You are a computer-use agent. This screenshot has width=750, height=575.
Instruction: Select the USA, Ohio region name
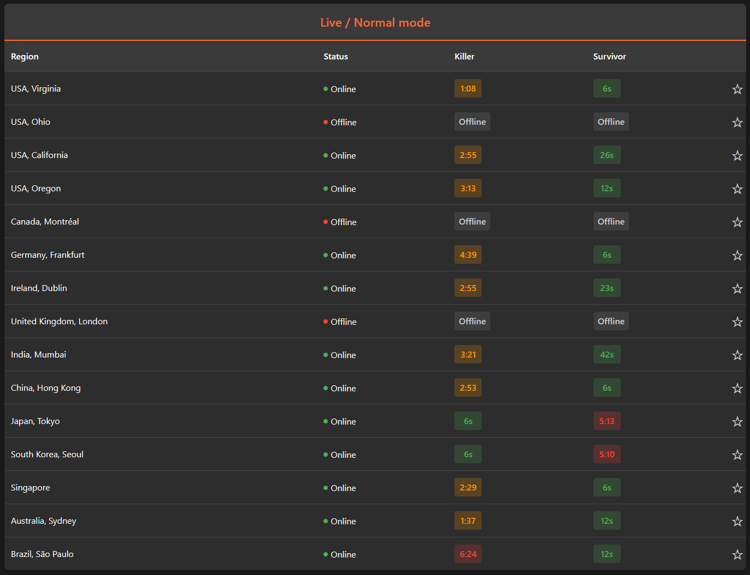pos(31,122)
